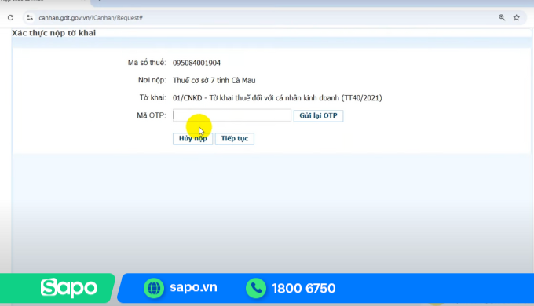This screenshot has height=306, width=534.
Task: Cancel submission with Hủy nộp button
Action: (x=192, y=139)
